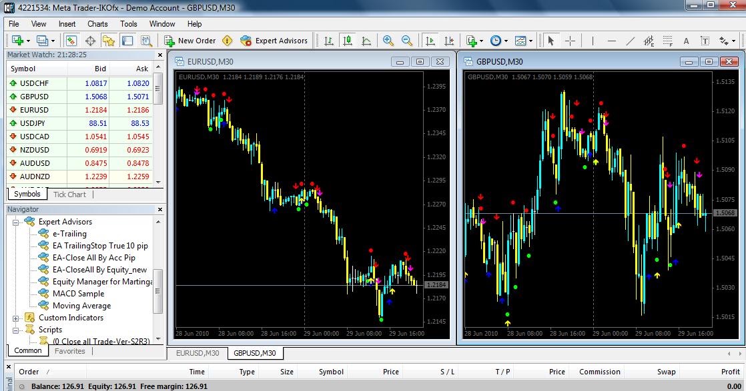The height and width of the screenshot is (391, 746).
Task: Toggle chart shift
Action: [449, 41]
